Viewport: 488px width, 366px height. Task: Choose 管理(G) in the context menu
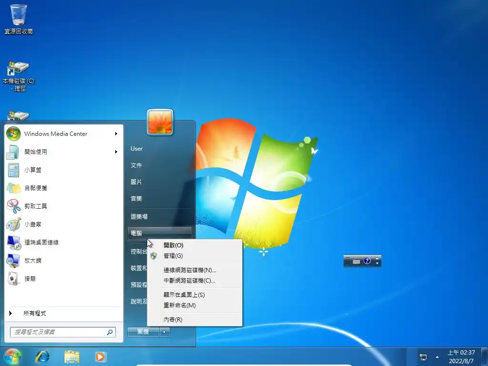tap(194, 256)
